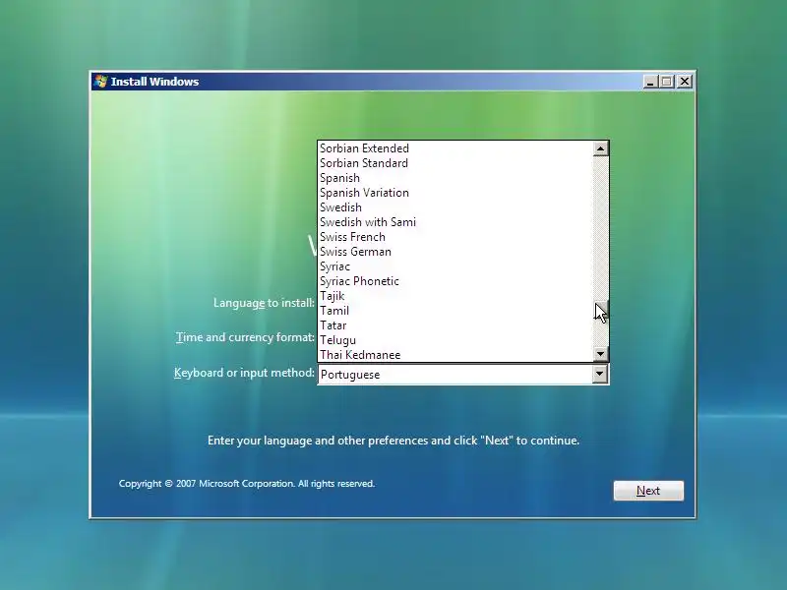Click the Next button
The image size is (787, 590).
pos(648,491)
